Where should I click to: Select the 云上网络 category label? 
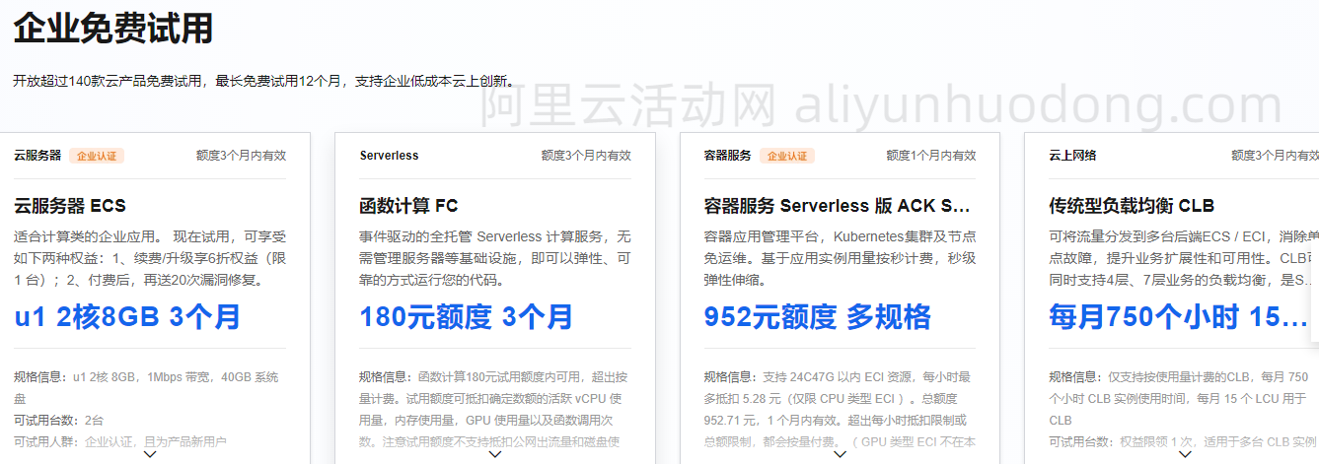(1072, 156)
